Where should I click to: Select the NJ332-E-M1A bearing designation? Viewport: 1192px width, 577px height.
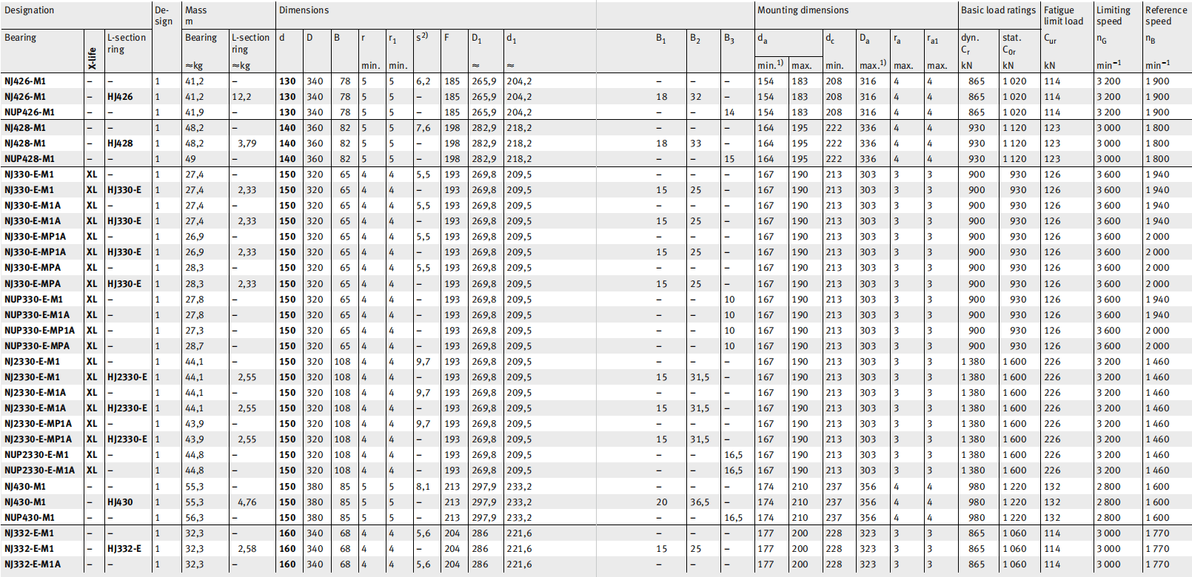(x=33, y=564)
